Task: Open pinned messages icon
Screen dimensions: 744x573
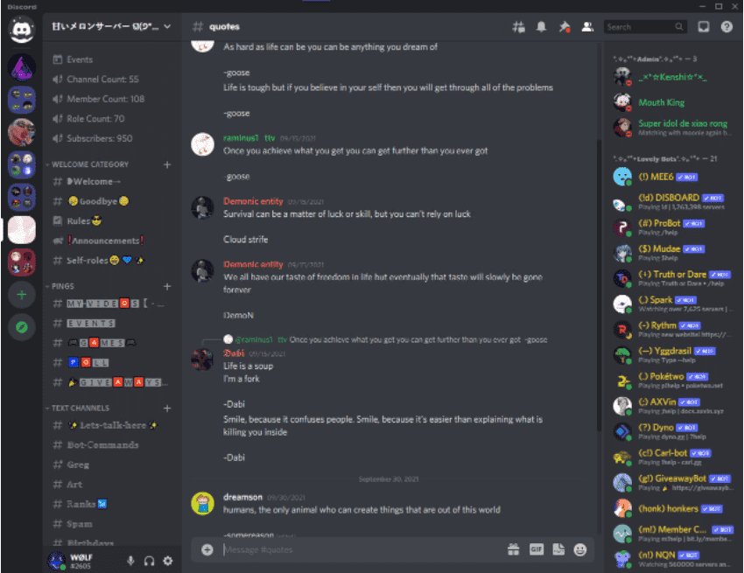Action: click(x=565, y=27)
